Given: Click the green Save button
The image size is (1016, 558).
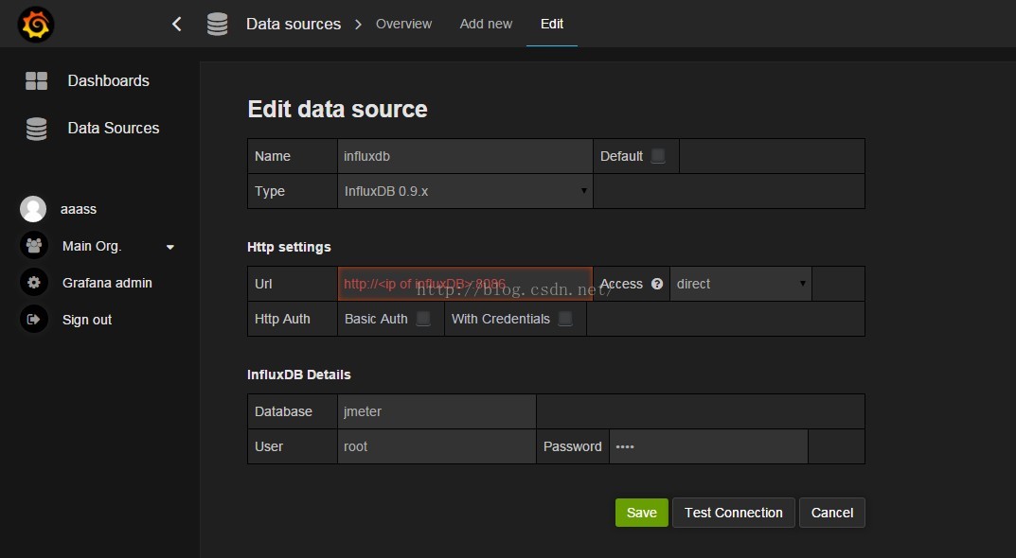Looking at the screenshot, I should [641, 513].
